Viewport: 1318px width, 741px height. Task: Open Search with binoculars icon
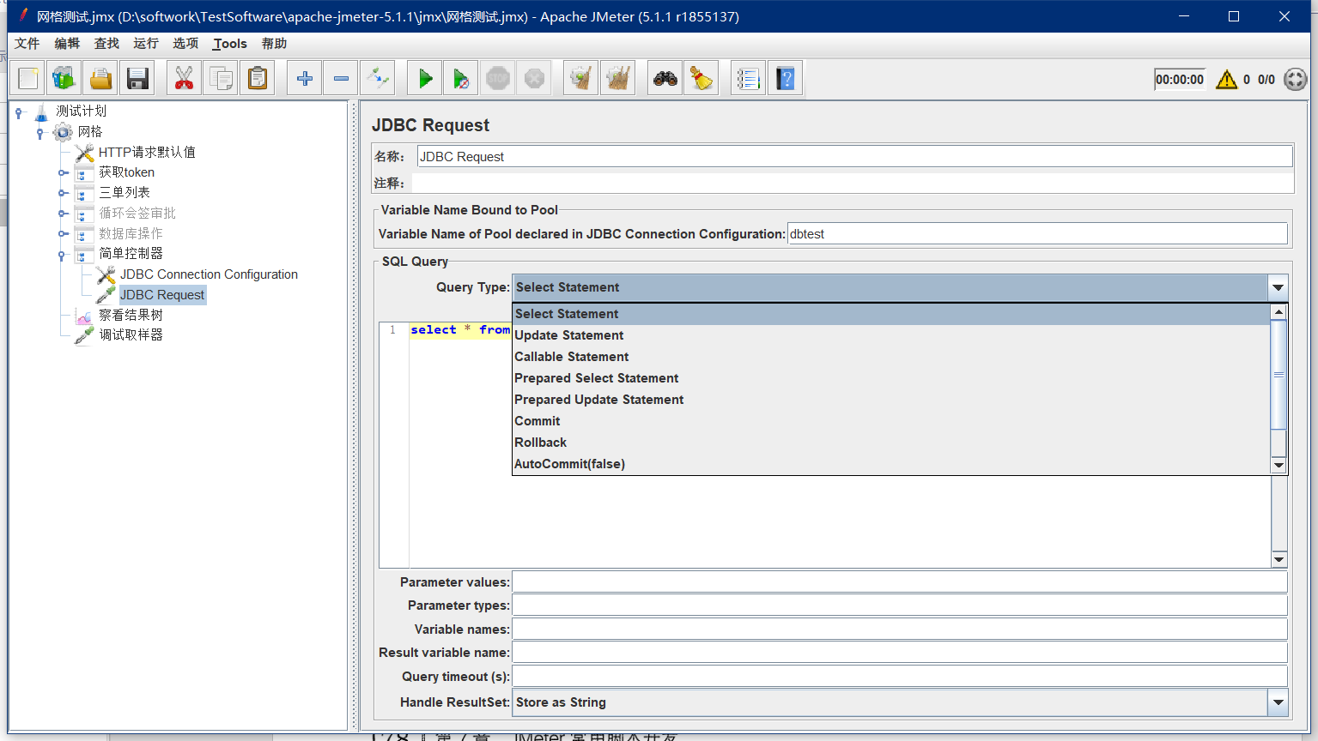coord(665,79)
